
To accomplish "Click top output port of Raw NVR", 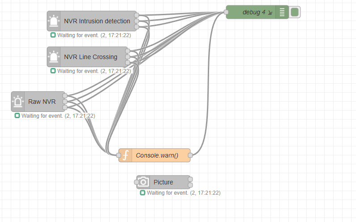I will pyautogui.click(x=65, y=96).
